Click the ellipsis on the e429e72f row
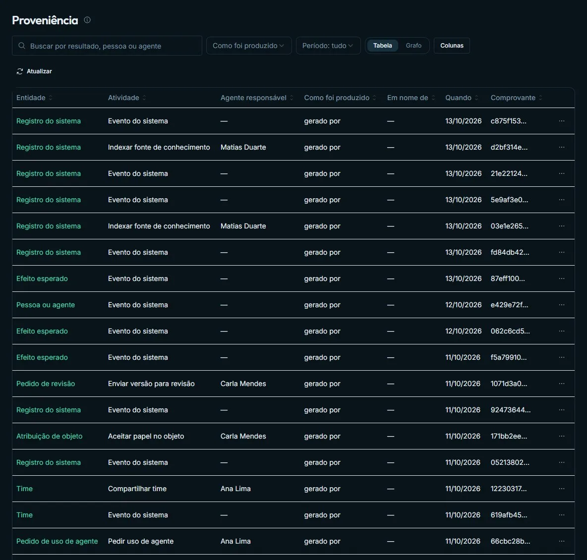Screen dimensions: 587x560 562,305
